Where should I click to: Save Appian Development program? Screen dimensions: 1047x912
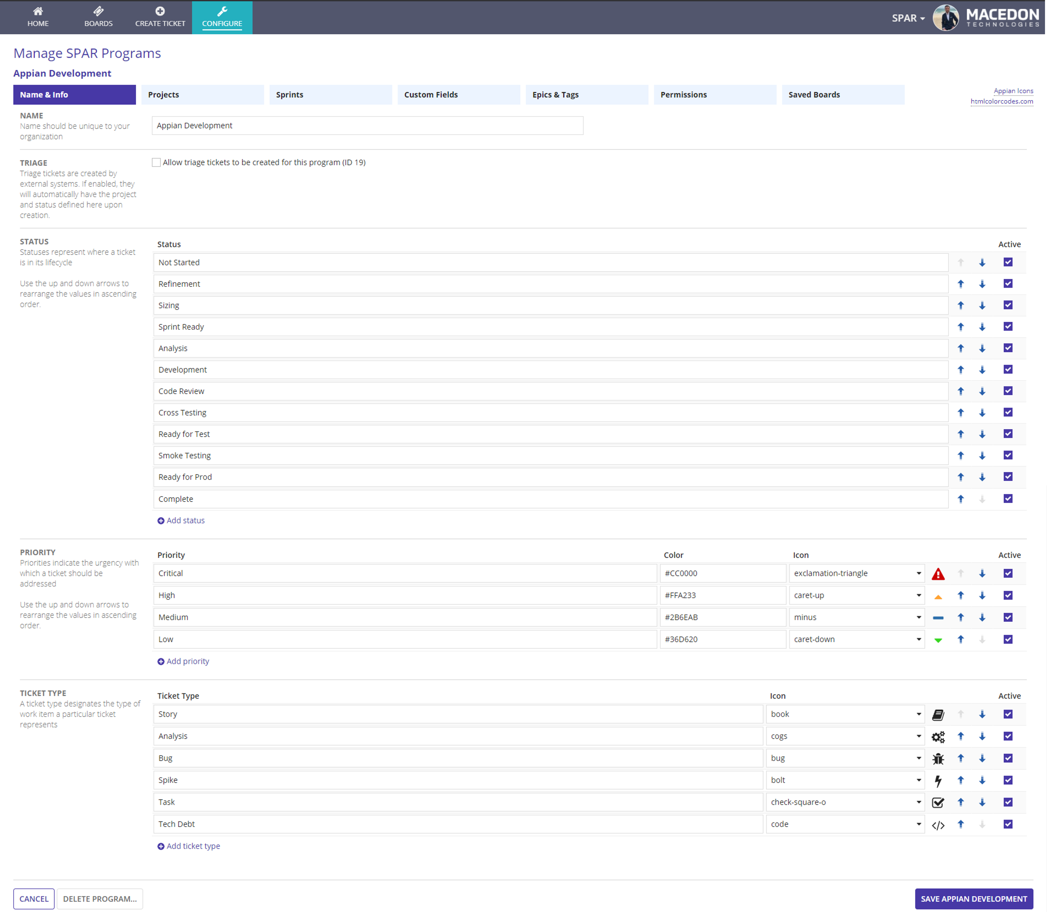[974, 899]
